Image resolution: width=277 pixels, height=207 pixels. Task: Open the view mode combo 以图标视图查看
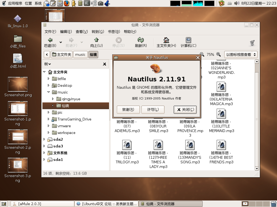pos(241,54)
